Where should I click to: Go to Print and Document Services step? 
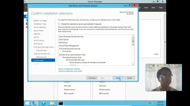pos(44,47)
